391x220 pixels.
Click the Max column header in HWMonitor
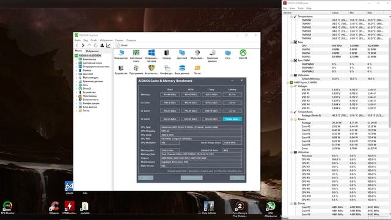click(375, 12)
